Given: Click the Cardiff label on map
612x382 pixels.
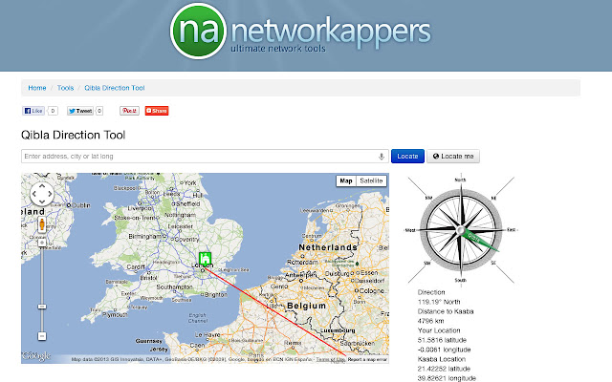Looking at the screenshot, I should 136,267.
